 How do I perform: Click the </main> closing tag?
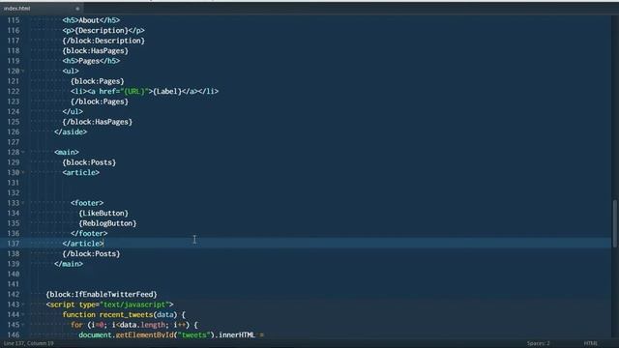point(69,264)
